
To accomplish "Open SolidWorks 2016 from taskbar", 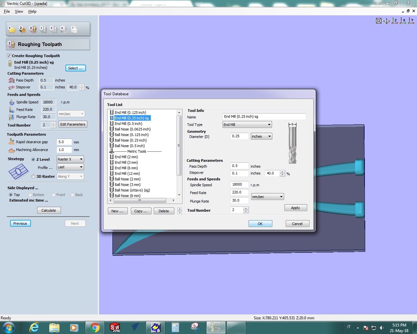I will coord(115,327).
